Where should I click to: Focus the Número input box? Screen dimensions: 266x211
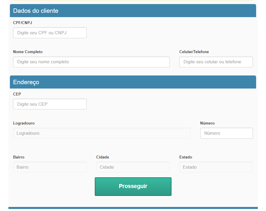coord(226,133)
